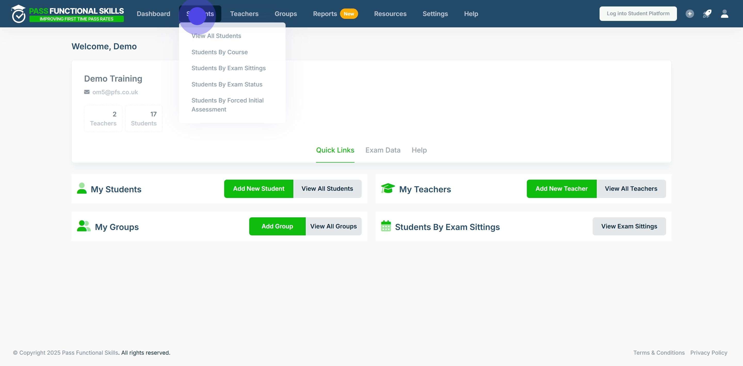The height and width of the screenshot is (366, 743).
Task: Expand the Groups navigation menu
Action: coord(286,14)
